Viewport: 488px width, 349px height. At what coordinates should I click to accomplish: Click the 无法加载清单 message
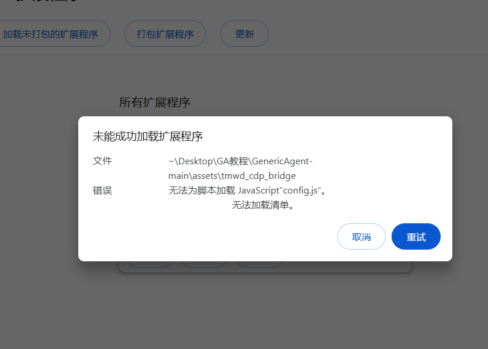(x=262, y=205)
